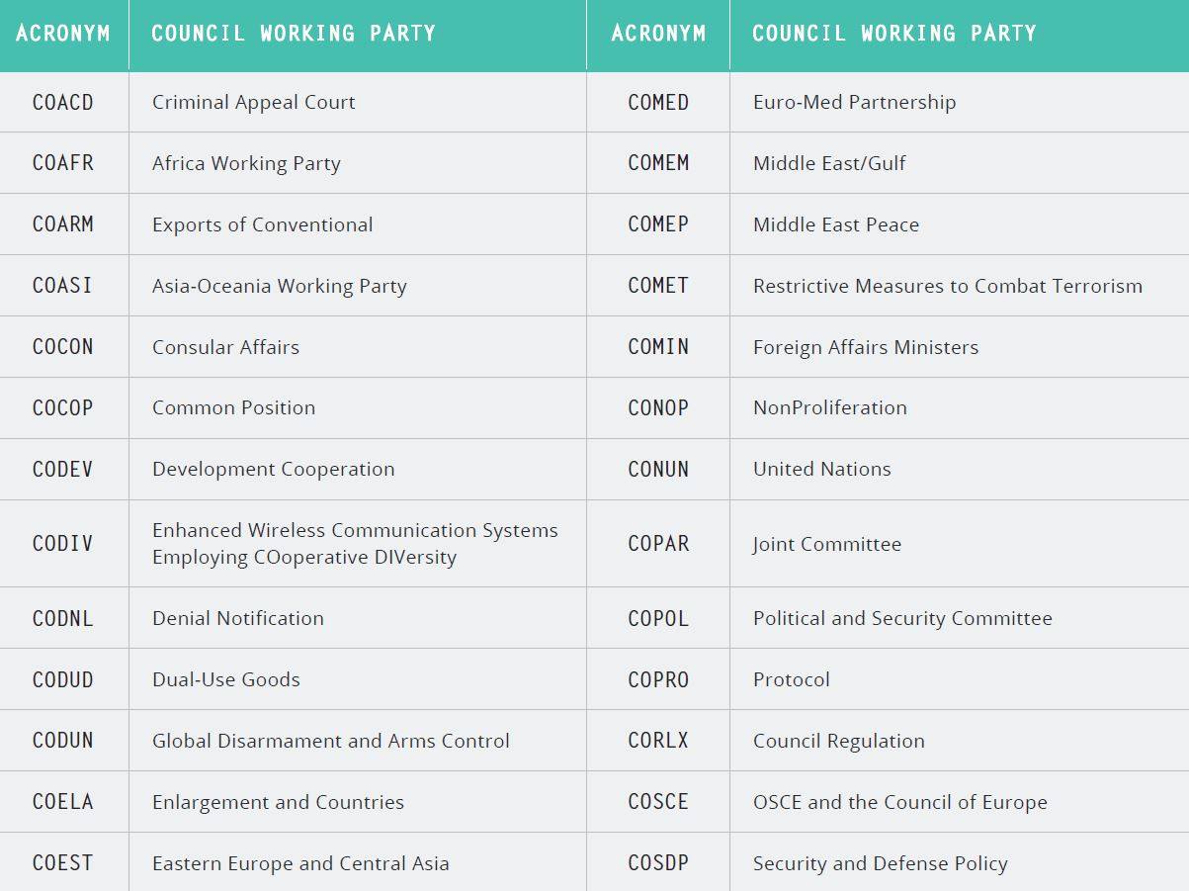Click the Euro-Med Partnership entry
This screenshot has width=1189, height=891.
coord(854,102)
